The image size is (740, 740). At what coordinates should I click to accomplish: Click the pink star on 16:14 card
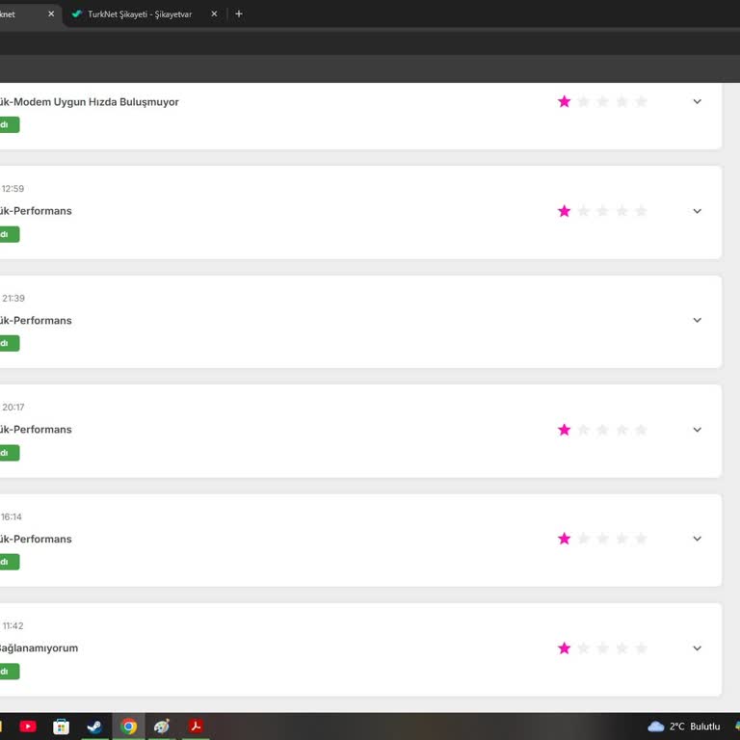(x=564, y=539)
